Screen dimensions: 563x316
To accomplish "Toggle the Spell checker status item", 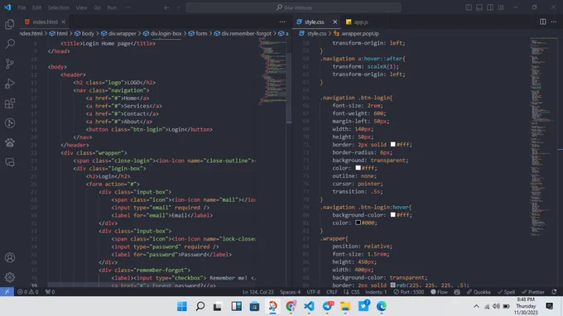I will tap(506, 292).
